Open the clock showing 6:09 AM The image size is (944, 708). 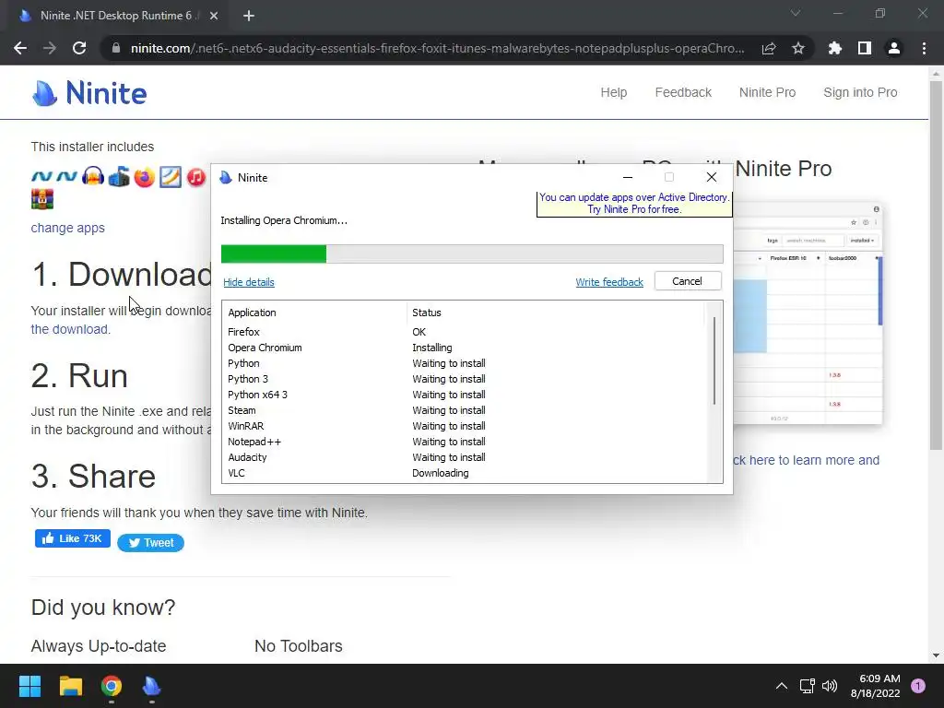[x=876, y=686]
